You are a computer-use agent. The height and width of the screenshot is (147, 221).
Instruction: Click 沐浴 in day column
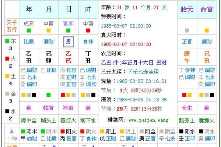(x=69, y=108)
